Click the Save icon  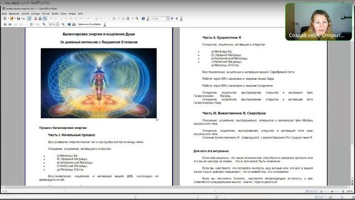coord(18,18)
